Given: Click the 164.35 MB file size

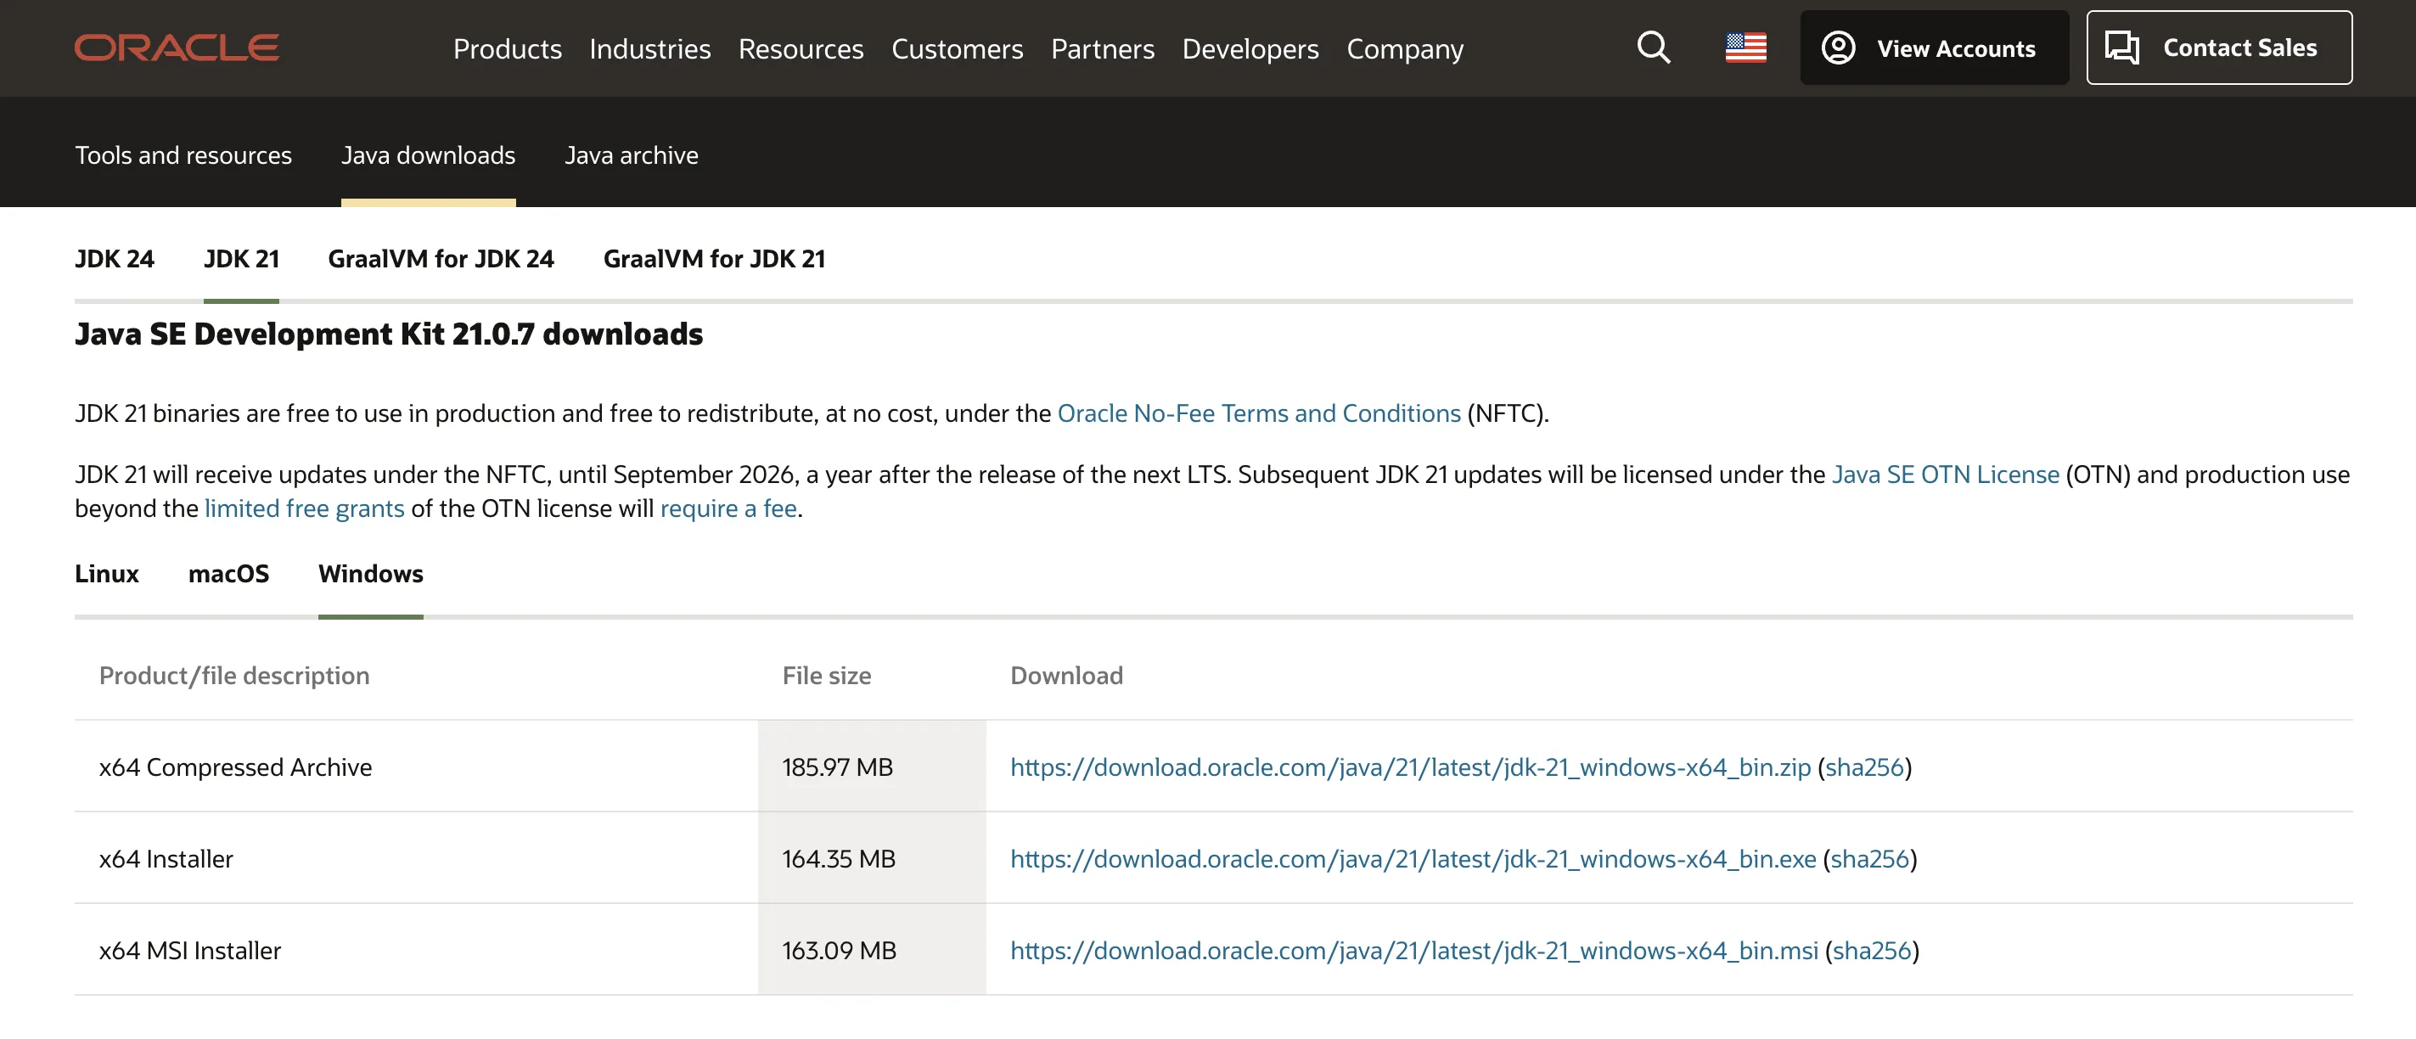Looking at the screenshot, I should tap(839, 859).
